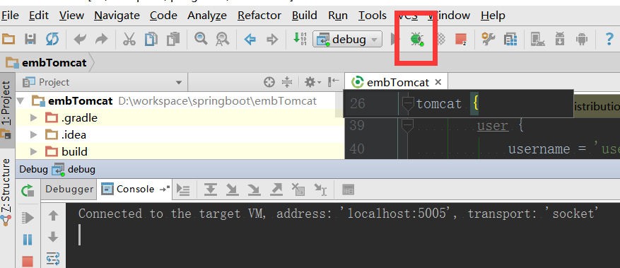Image resolution: width=620 pixels, height=268 pixels.
Task: Copy using the toolbar copy icon
Action: pyautogui.click(x=151, y=39)
